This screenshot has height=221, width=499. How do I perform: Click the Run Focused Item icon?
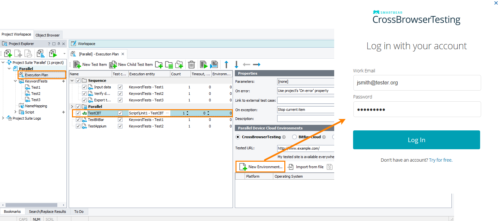204,64
